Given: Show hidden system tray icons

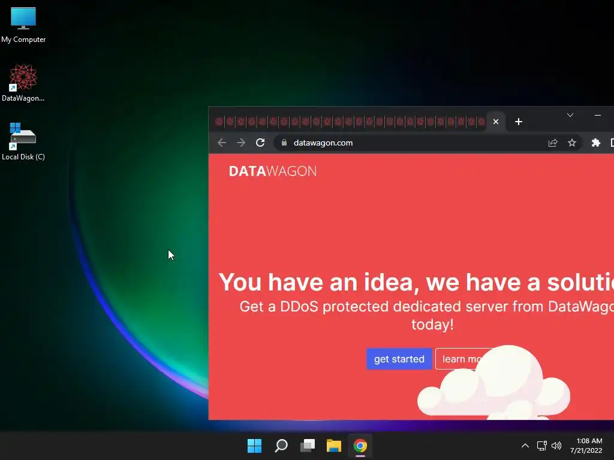Looking at the screenshot, I should pyautogui.click(x=525, y=446).
